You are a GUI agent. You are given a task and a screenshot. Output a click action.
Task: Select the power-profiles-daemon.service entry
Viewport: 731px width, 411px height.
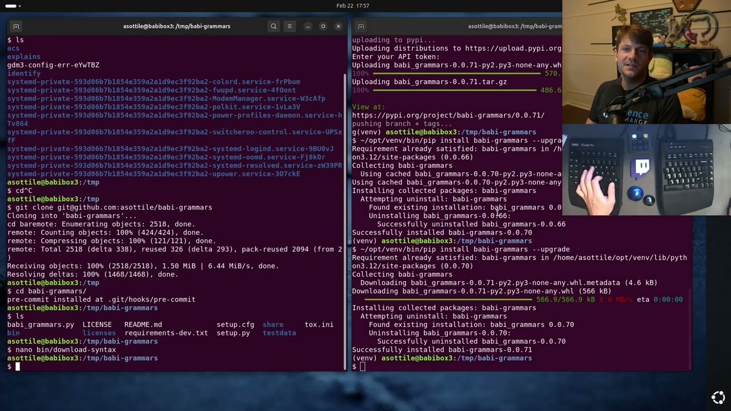(x=175, y=119)
